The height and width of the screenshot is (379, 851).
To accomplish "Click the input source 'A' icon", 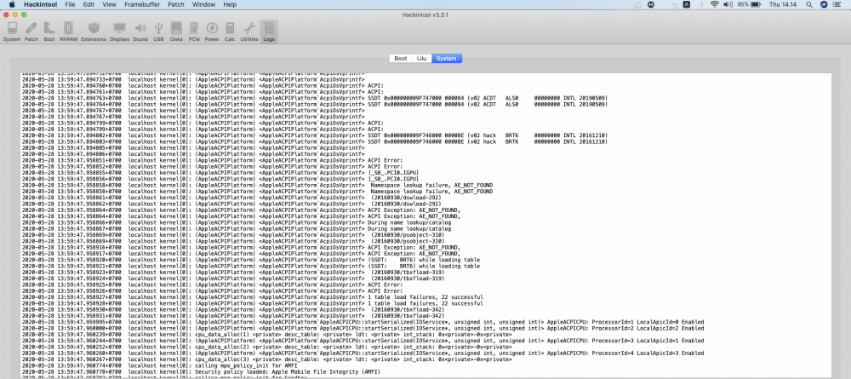I will coord(687,4).
